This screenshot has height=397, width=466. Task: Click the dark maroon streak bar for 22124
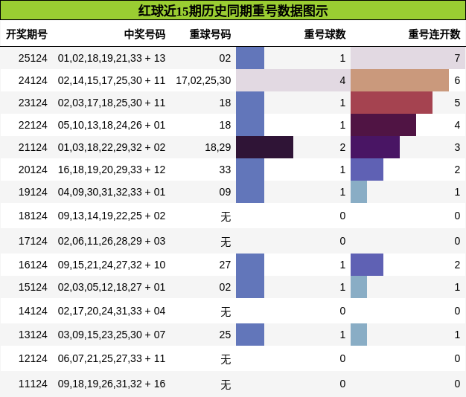tap(383, 125)
